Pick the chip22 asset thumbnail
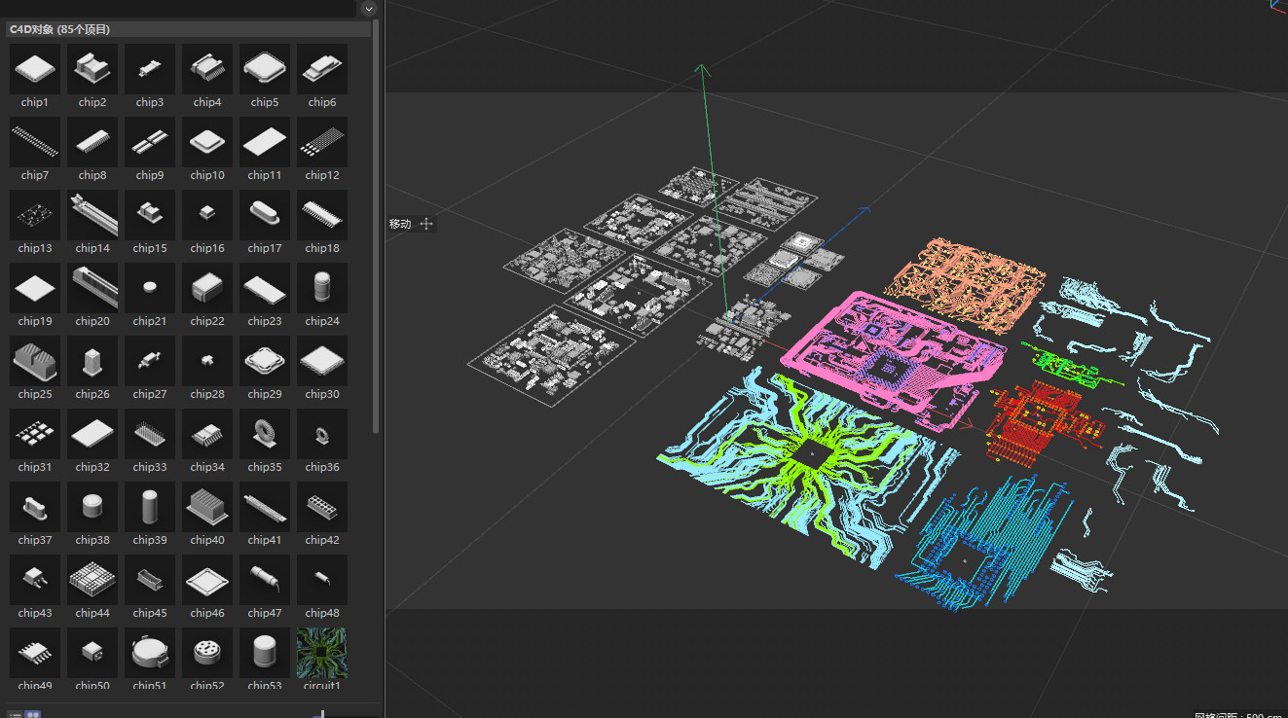Image resolution: width=1288 pixels, height=718 pixels. pyautogui.click(x=207, y=288)
